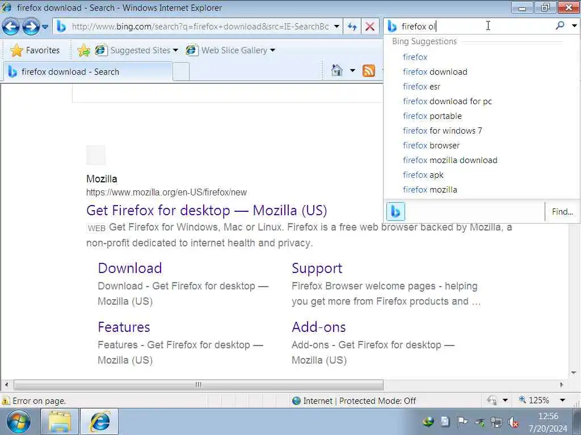Open recent pages dropdown beside Forward button

45,27
